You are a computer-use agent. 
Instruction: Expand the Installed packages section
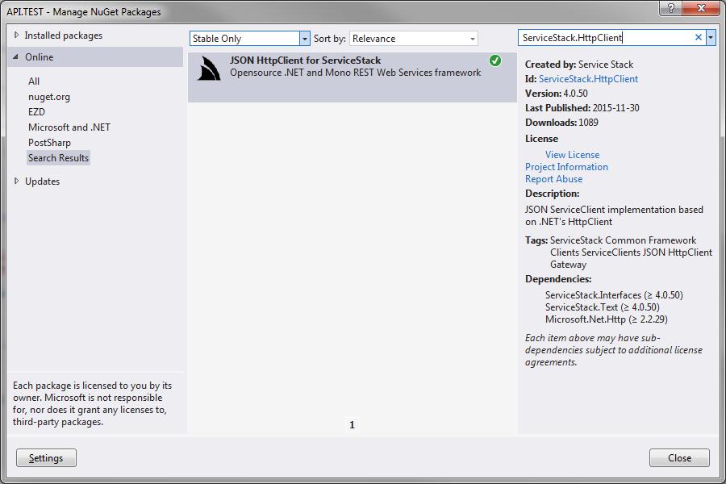(x=17, y=35)
